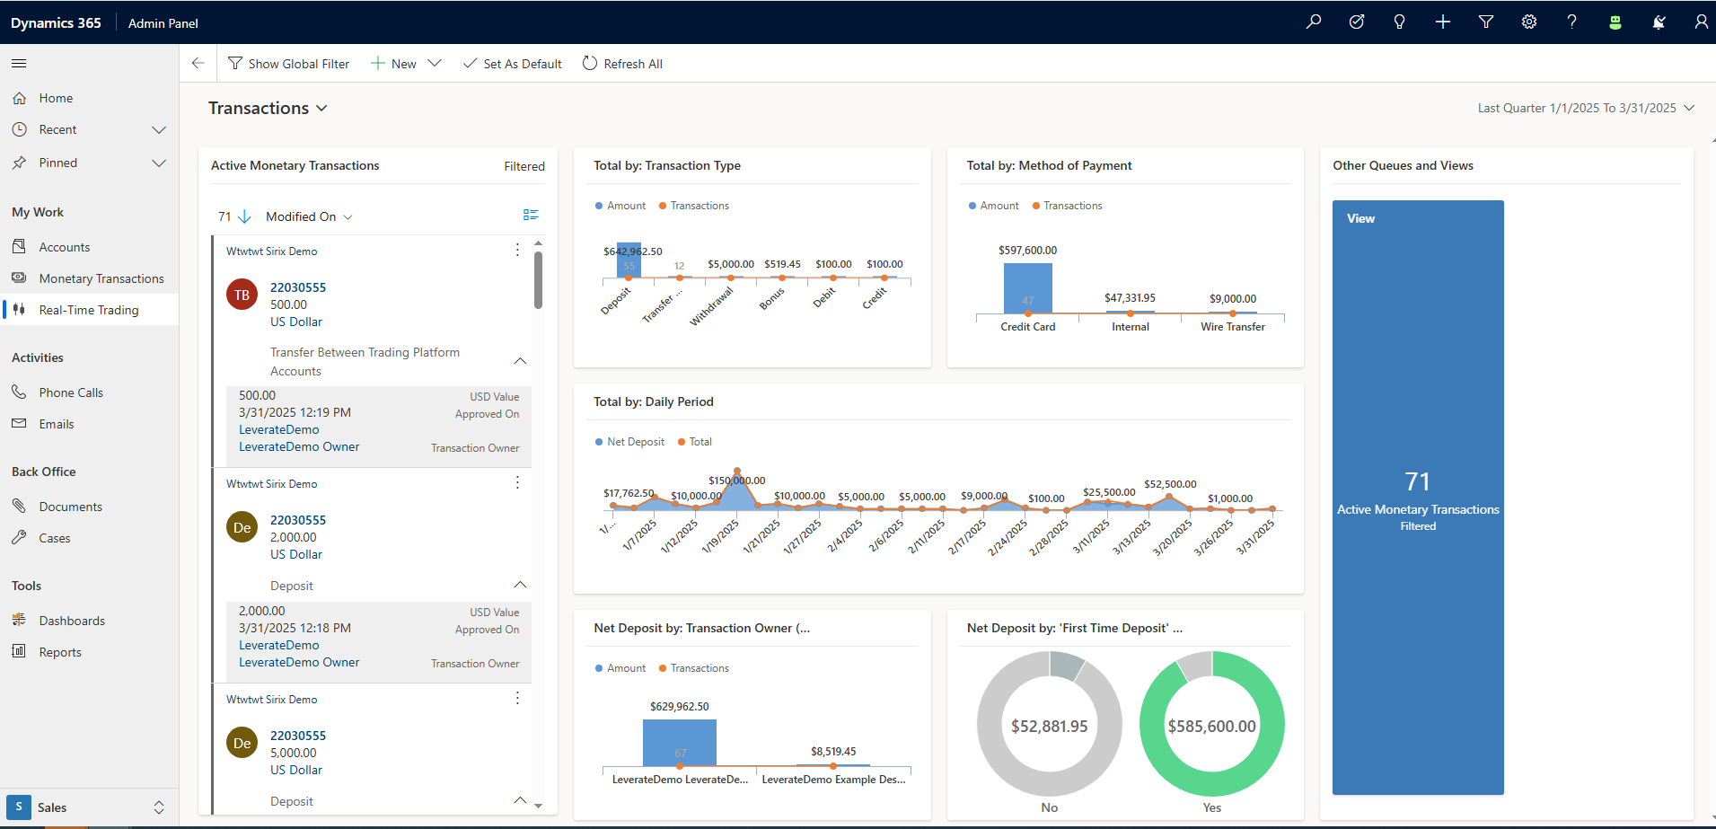
Task: Open transaction record 22030555 link
Action: click(x=297, y=287)
